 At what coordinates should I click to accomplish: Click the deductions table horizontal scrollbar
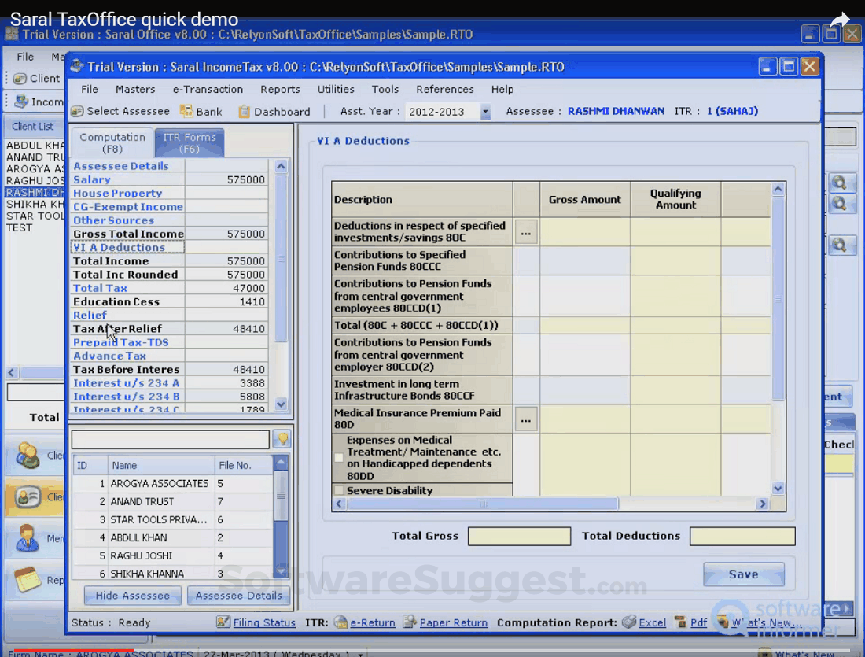pyautogui.click(x=484, y=504)
